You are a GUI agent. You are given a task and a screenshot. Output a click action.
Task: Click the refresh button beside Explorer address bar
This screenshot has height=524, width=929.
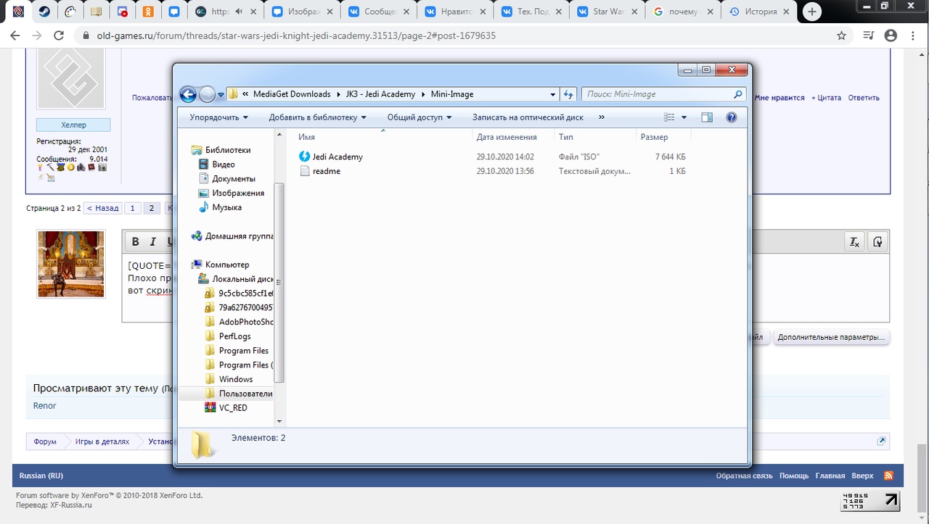(x=569, y=94)
